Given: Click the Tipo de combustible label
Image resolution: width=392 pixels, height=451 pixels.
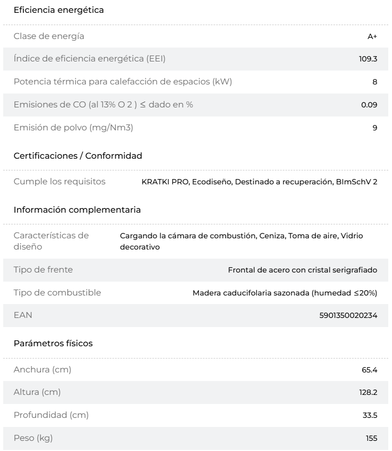Looking at the screenshot, I should pyautogui.click(x=58, y=292).
